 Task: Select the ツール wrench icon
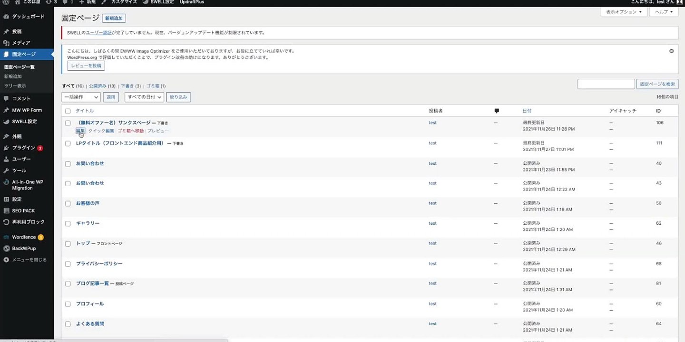6,171
